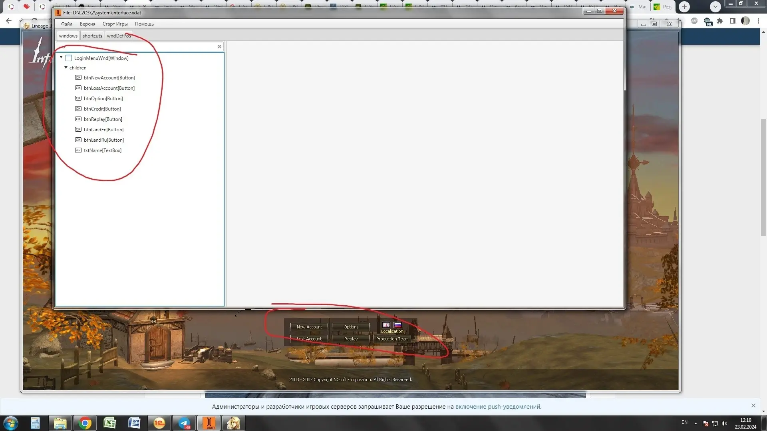Select btnReplay[Button] in tree
This screenshot has height=431, width=767.
(103, 119)
